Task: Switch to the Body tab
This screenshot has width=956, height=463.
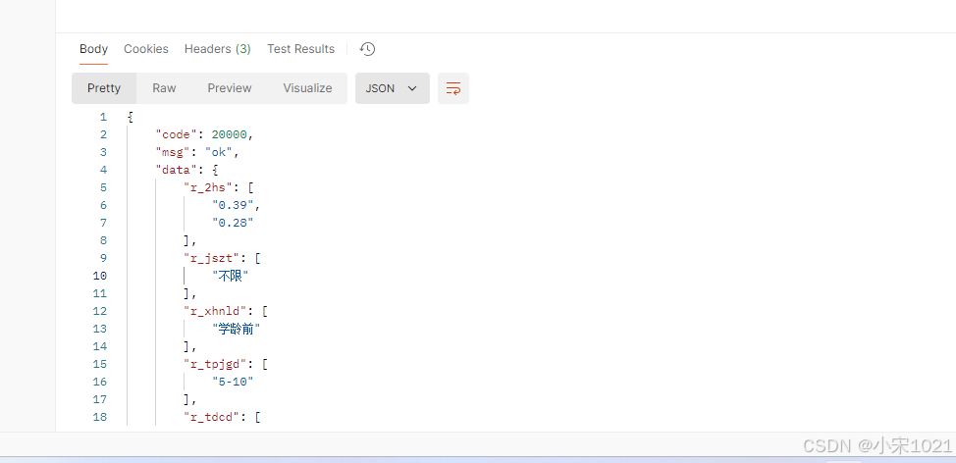Action: (x=94, y=49)
